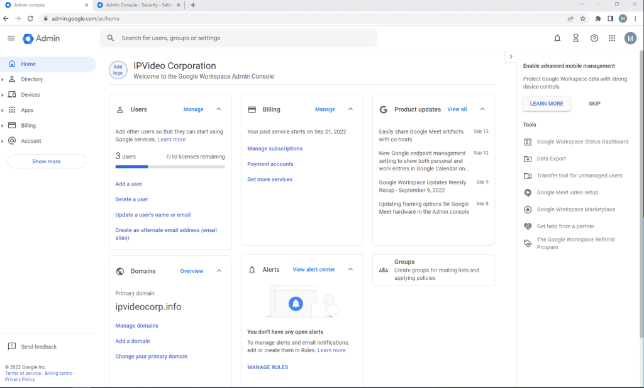644x388 pixels.
Task: Click the Show more sidebar button
Action: pyautogui.click(x=47, y=162)
